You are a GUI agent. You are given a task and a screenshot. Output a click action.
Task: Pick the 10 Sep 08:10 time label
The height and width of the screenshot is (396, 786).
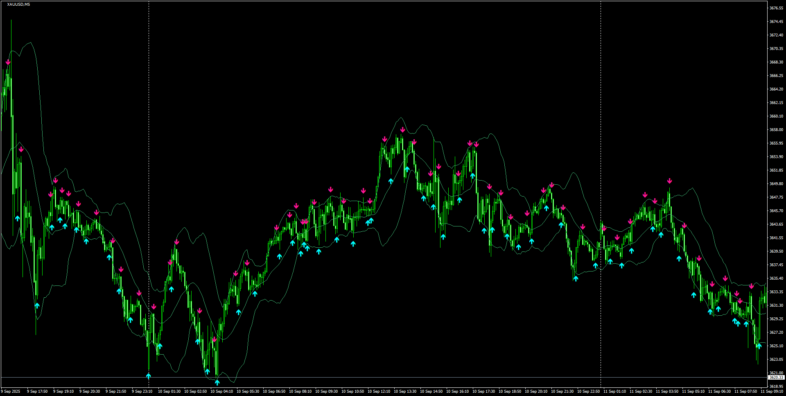pyautogui.click(x=300, y=391)
